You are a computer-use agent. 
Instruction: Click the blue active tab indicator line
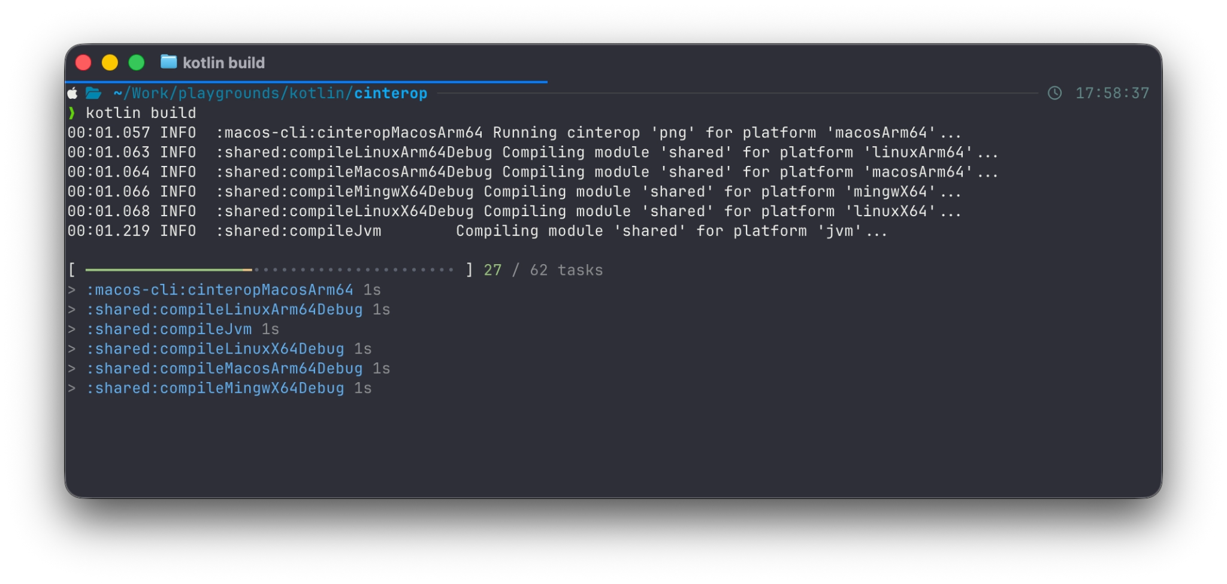306,81
